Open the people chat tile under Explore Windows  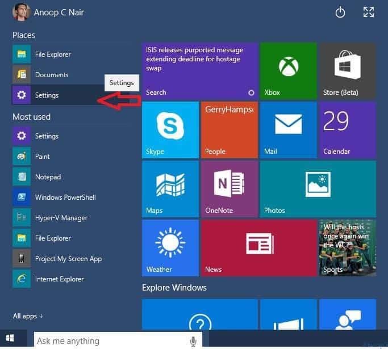[x=348, y=314]
